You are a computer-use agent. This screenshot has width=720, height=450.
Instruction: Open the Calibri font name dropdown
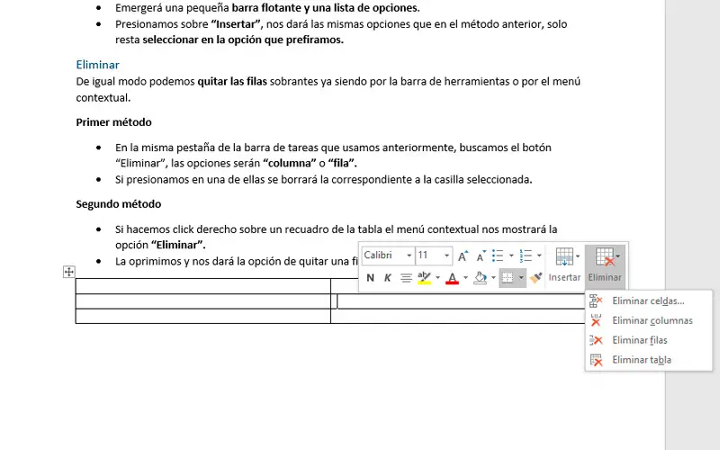point(409,256)
